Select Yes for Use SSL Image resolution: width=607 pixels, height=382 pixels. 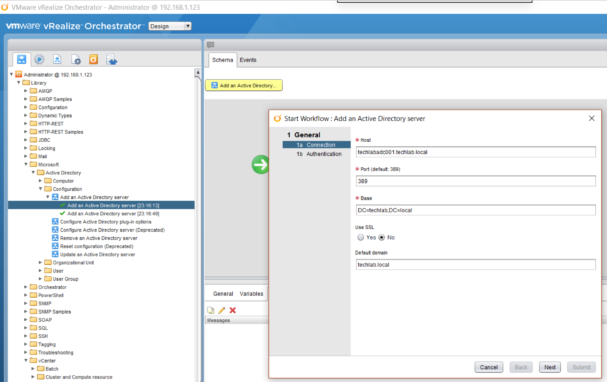[x=361, y=237]
